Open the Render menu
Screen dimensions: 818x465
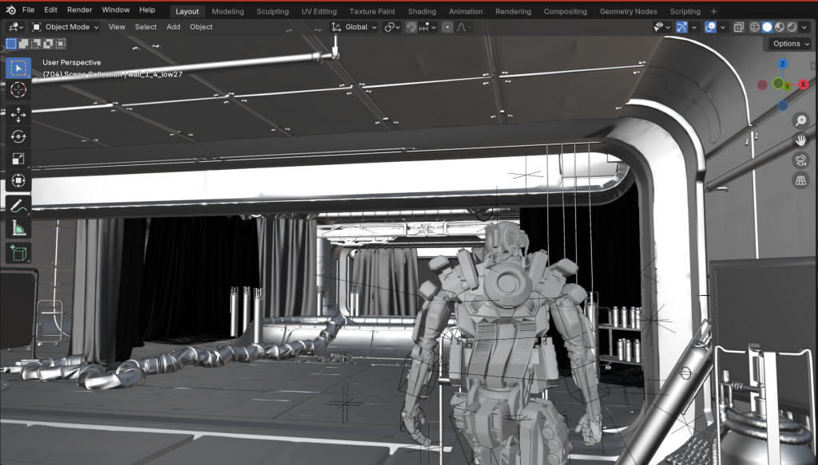(79, 10)
